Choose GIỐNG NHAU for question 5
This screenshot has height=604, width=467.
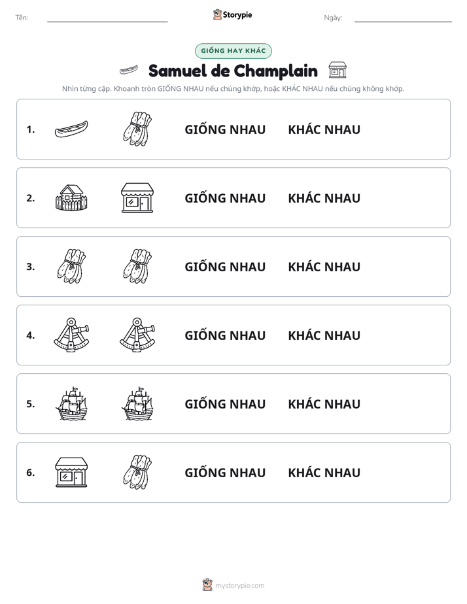225,404
